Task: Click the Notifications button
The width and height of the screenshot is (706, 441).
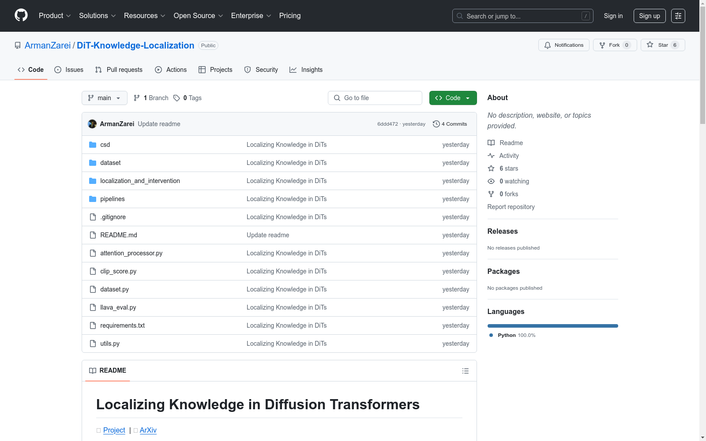Action: (564, 45)
